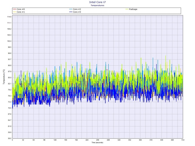Click the 96.6 y-axis value
Image resolution: width=195 pixels, height=146 pixels.
(10, 53)
